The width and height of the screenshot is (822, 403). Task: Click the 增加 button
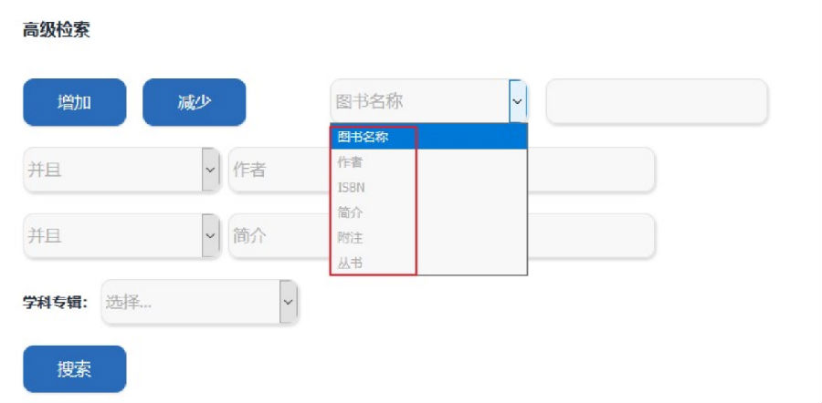tap(74, 102)
